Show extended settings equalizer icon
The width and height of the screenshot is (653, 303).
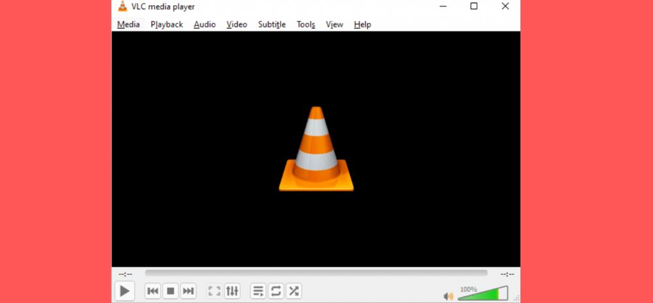pos(232,291)
